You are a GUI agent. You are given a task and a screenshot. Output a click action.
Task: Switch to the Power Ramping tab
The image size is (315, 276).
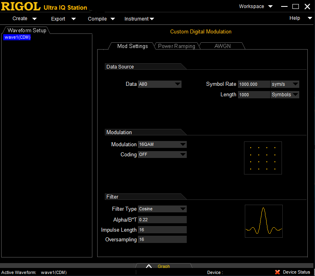click(x=176, y=46)
